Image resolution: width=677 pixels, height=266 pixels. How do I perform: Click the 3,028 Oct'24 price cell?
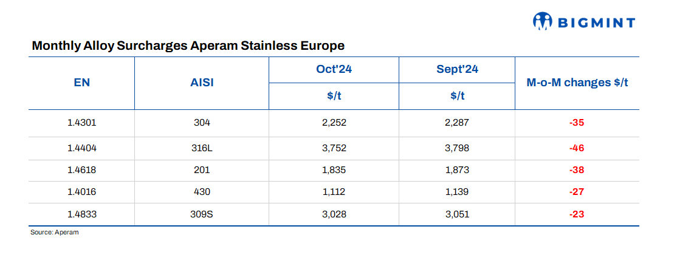point(334,214)
